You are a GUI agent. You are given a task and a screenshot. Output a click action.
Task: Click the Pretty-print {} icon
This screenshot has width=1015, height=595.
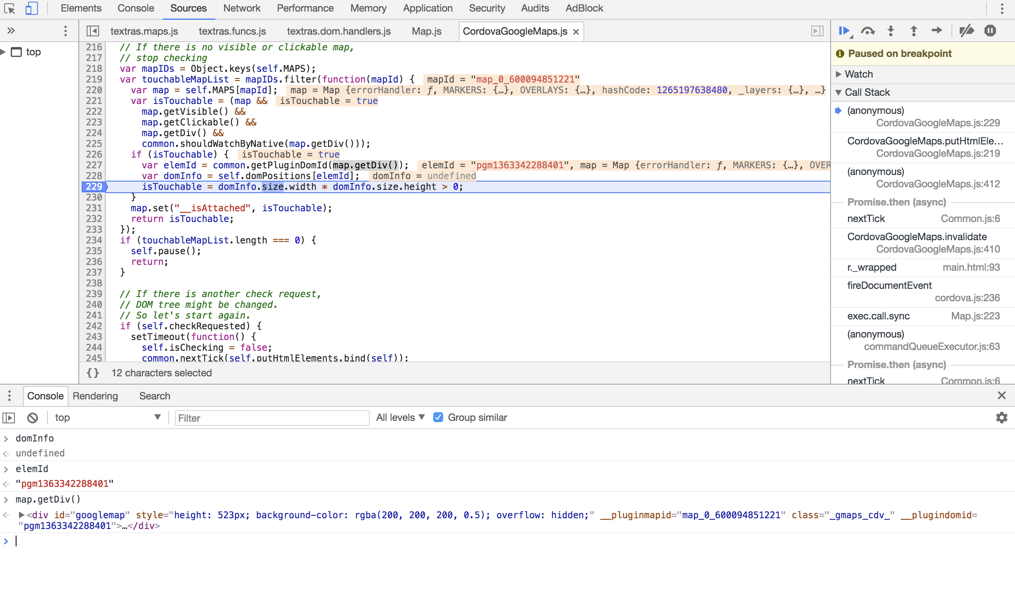pyautogui.click(x=93, y=373)
